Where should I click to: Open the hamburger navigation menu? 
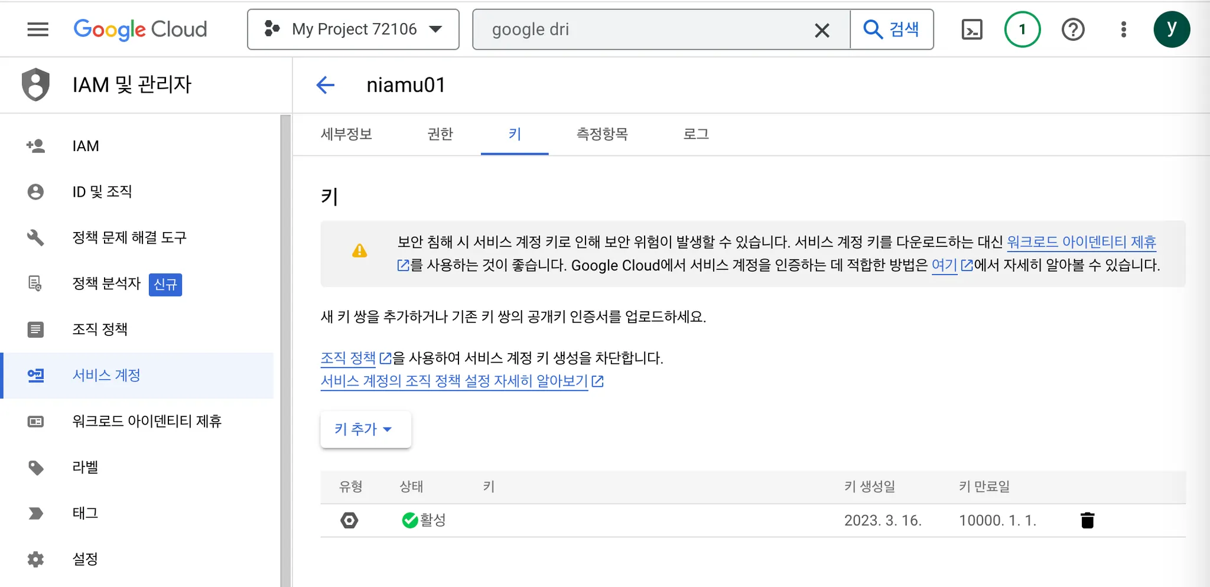(x=38, y=29)
